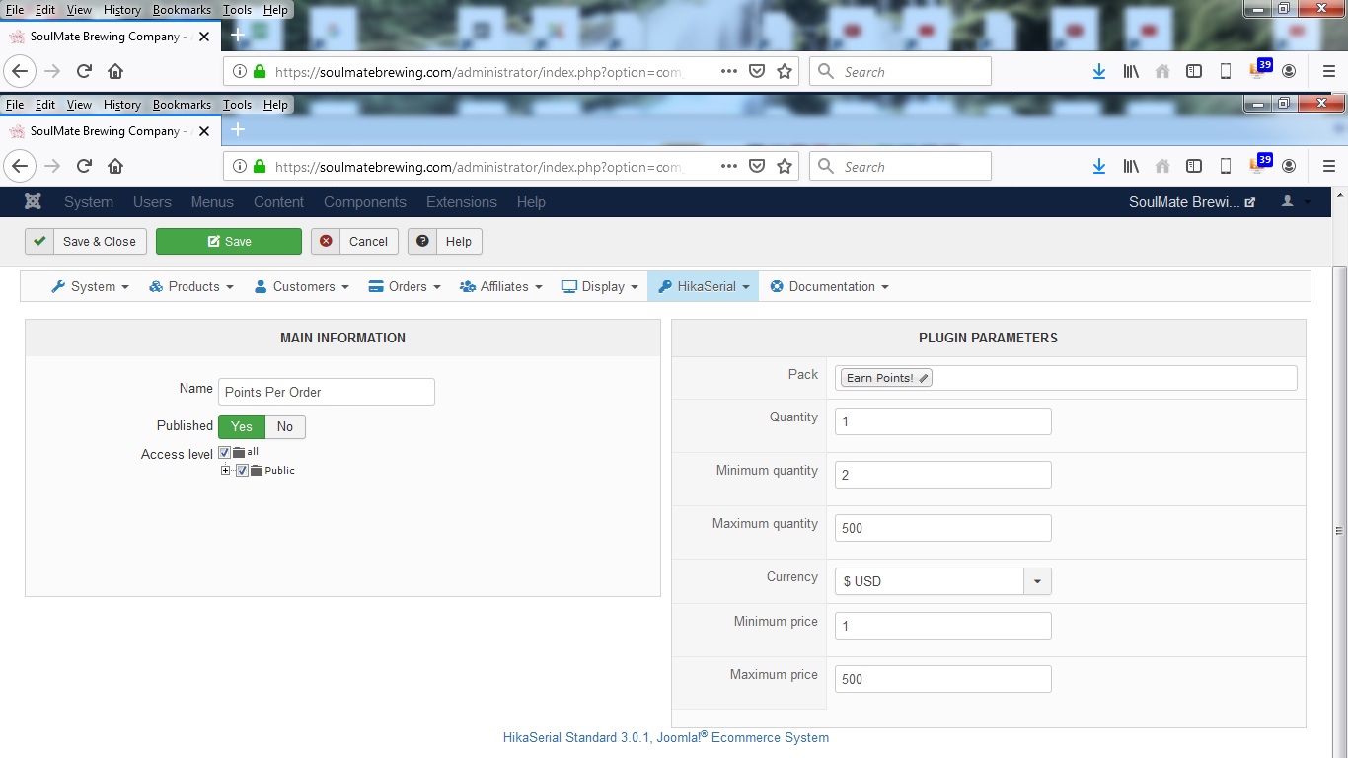Image resolution: width=1348 pixels, height=758 pixels.
Task: Click the Search box in the front Firefox window
Action: (900, 166)
